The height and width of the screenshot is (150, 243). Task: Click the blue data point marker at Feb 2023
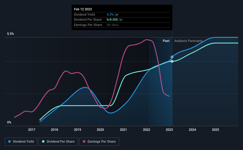point(172,57)
